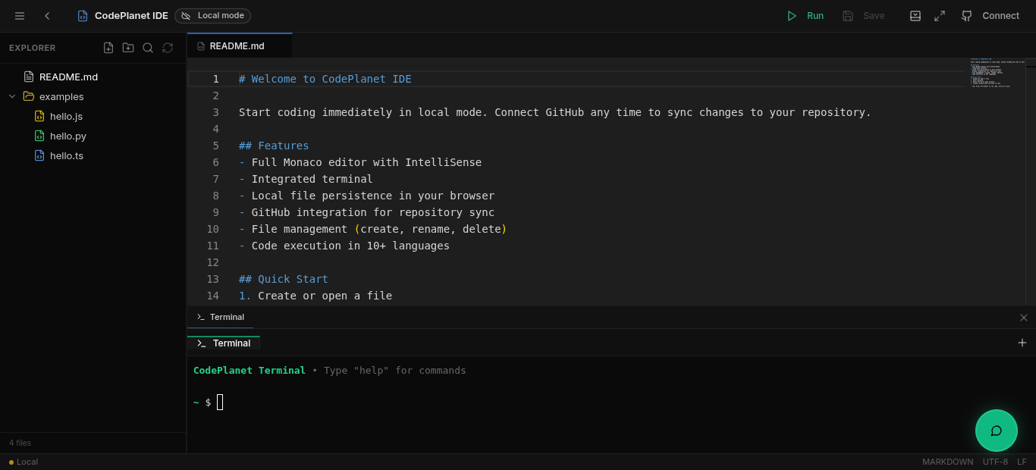Run the current file
Viewport: 1036px width, 470px height.
(805, 16)
